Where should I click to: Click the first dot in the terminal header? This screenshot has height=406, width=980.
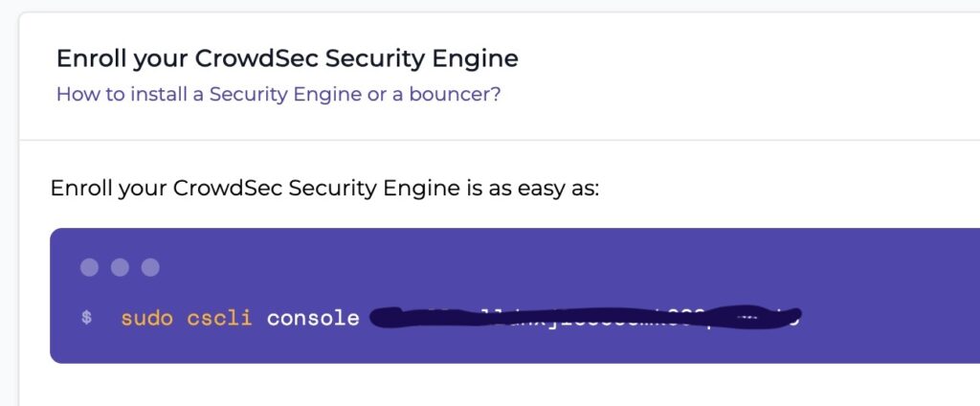coord(89,268)
